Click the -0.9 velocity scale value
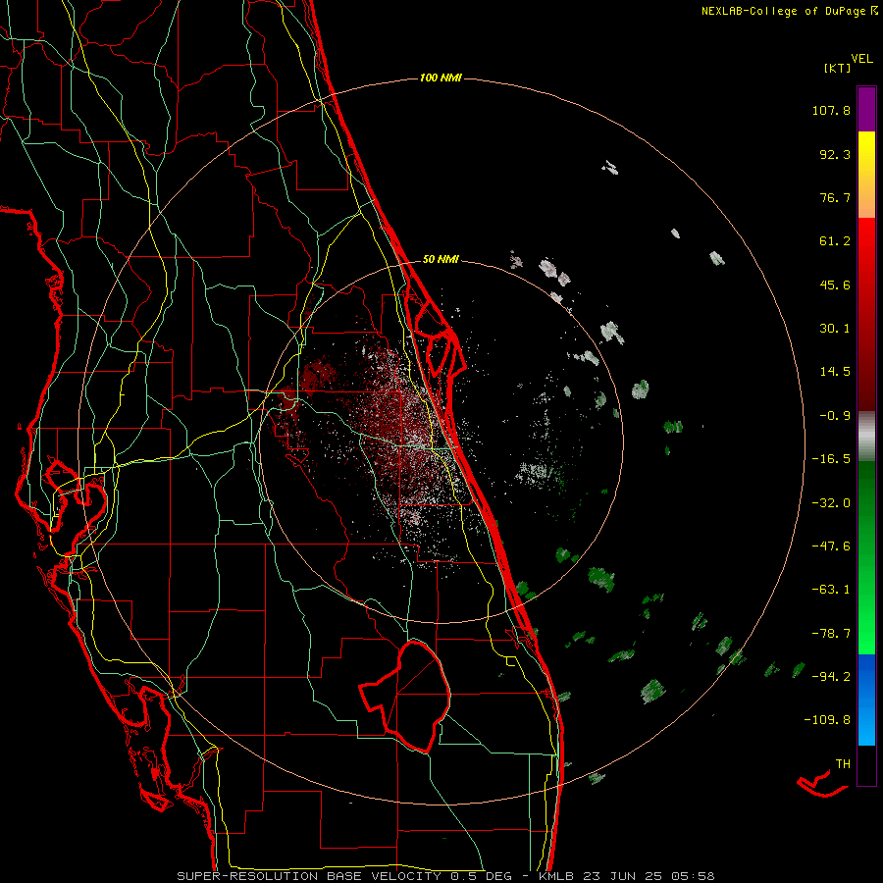 pyautogui.click(x=835, y=416)
